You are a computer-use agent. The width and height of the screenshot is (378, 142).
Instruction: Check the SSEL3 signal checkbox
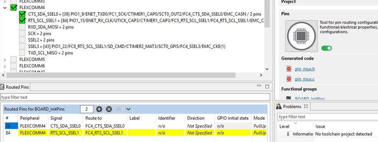point(22,46)
